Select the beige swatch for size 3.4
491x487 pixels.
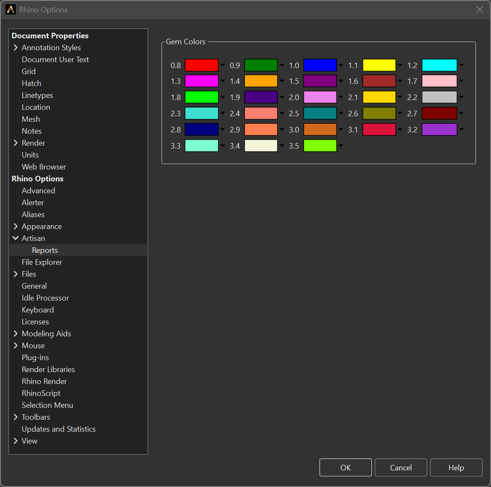coord(261,146)
